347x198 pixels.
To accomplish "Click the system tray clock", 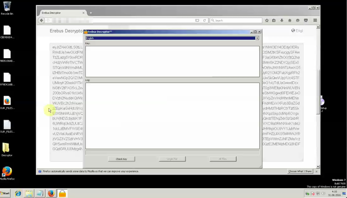I will tap(334, 193).
